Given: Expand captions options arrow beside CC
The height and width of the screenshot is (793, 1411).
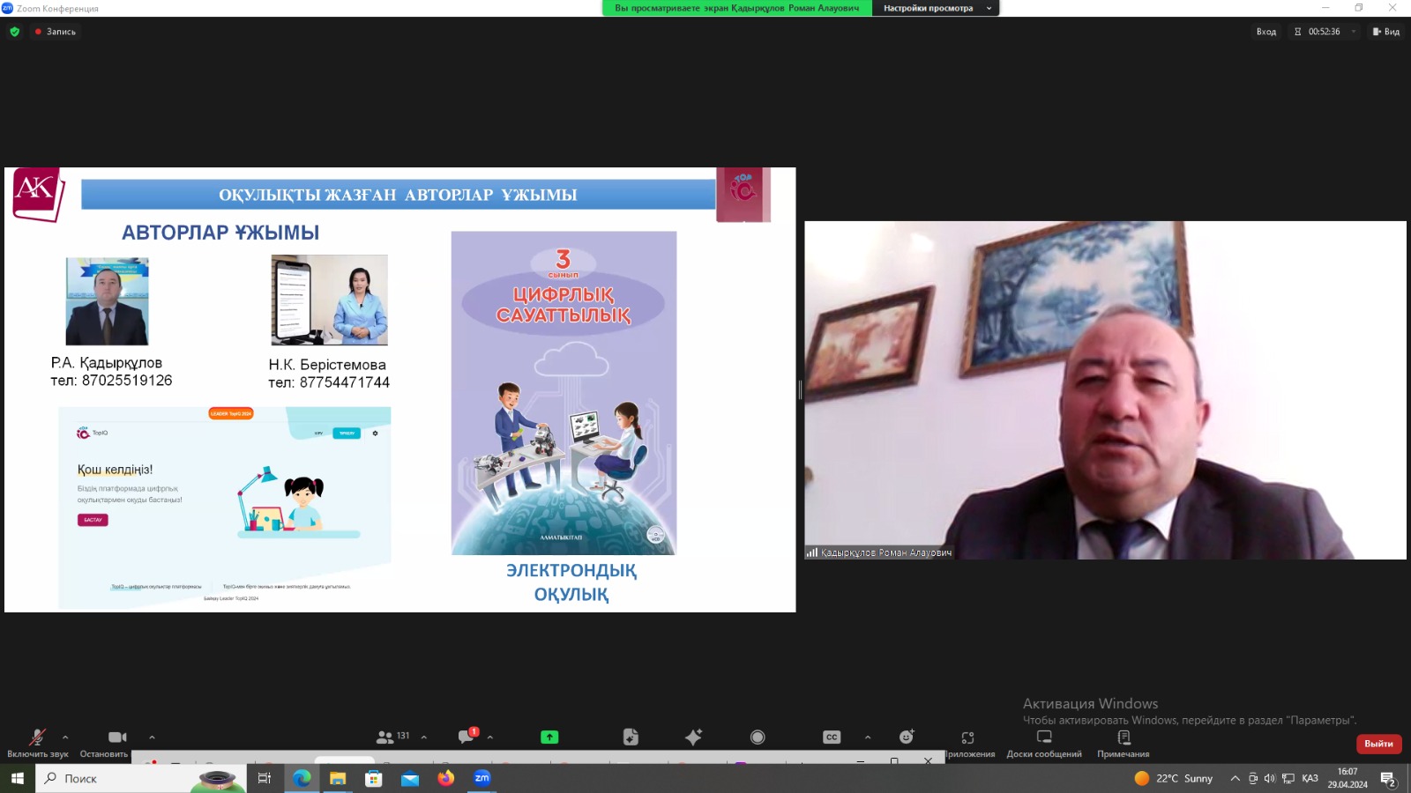Looking at the screenshot, I should (x=868, y=737).
